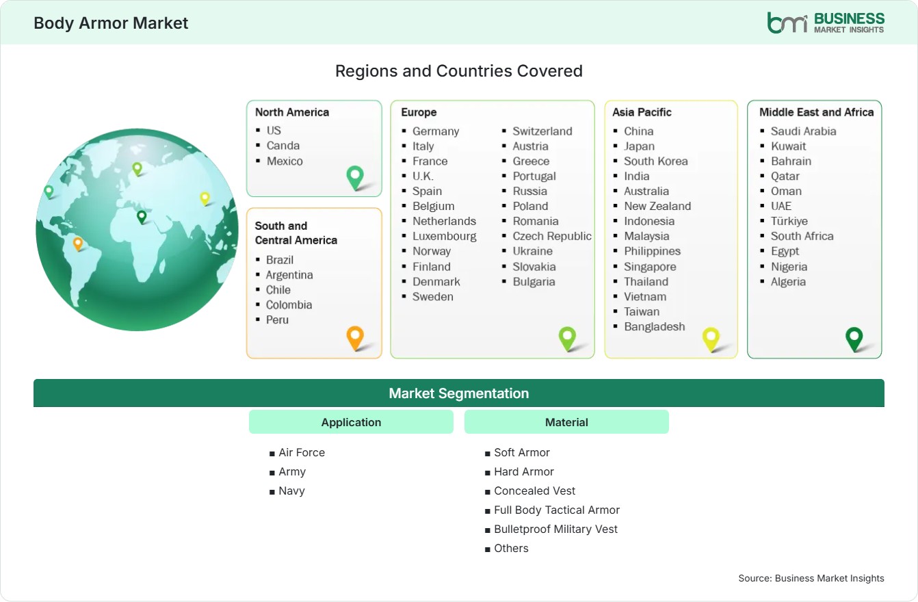Click the North America heading
Viewport: 918px width, 602px height.
(x=292, y=112)
